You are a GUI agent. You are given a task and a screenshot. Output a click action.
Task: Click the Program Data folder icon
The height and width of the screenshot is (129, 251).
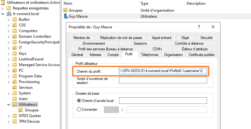pos(14,76)
